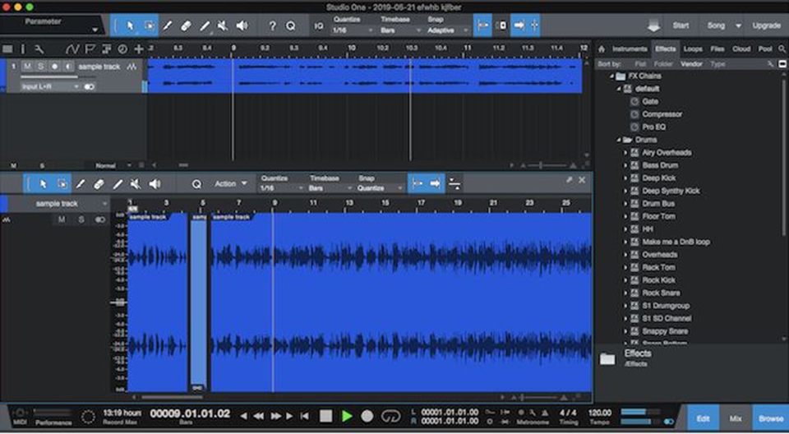
Task: Select the Compressor FX chain item
Action: [x=661, y=114]
